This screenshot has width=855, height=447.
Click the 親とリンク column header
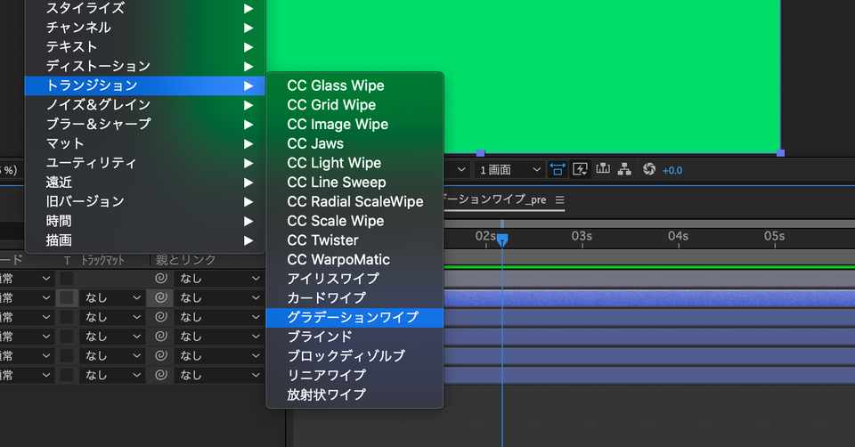click(x=185, y=260)
